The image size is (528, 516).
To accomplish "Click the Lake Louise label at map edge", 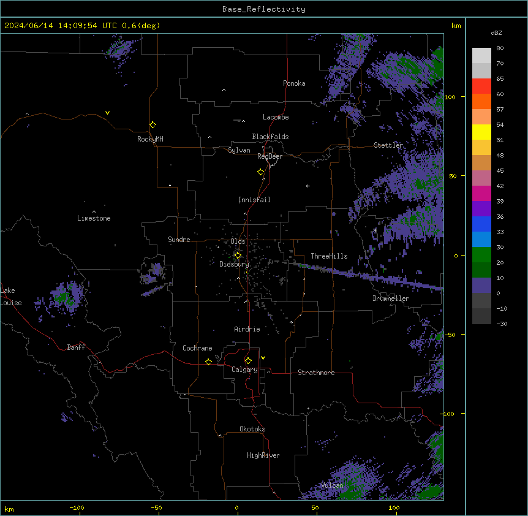I will tap(11, 297).
